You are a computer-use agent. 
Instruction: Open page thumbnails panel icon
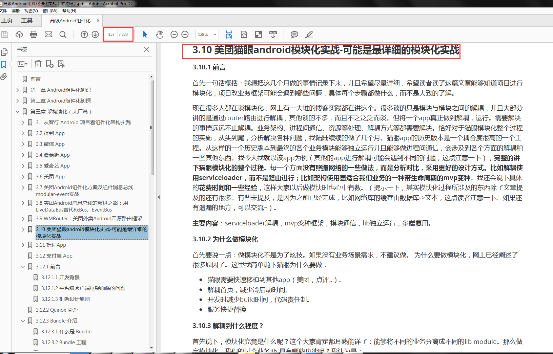click(4, 52)
